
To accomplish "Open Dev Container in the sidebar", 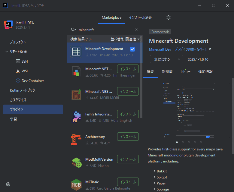I will [33, 81].
